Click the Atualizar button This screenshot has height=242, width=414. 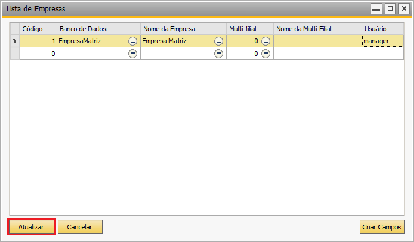[x=31, y=227]
